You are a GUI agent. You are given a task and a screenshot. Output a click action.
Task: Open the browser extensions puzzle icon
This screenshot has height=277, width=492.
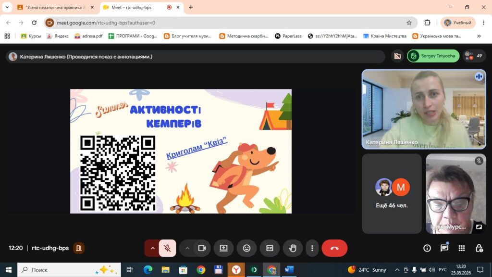[x=427, y=23]
